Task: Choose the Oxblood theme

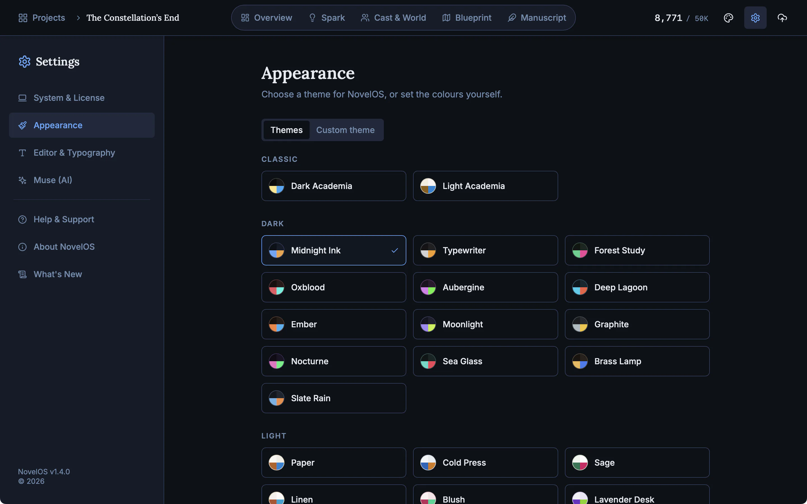Action: point(334,287)
